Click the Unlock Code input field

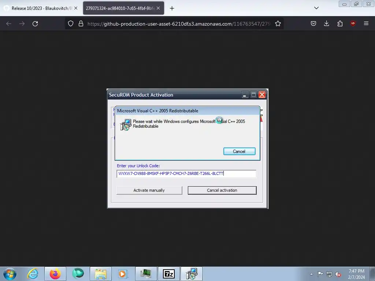point(186,174)
